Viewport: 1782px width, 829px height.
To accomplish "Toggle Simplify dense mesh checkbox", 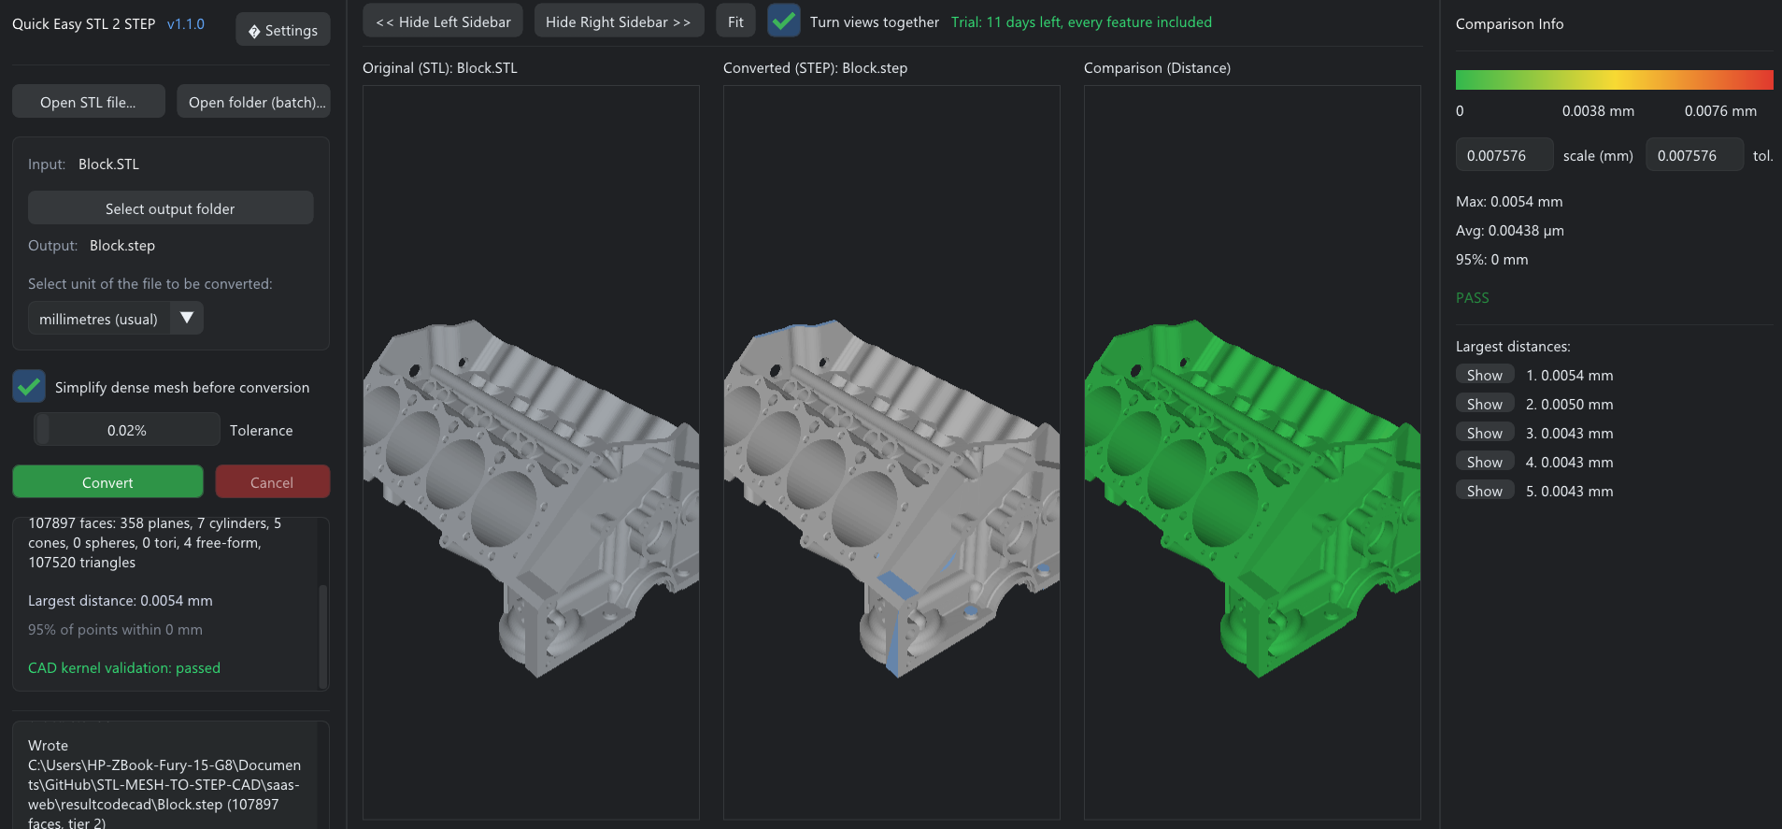I will tap(29, 386).
